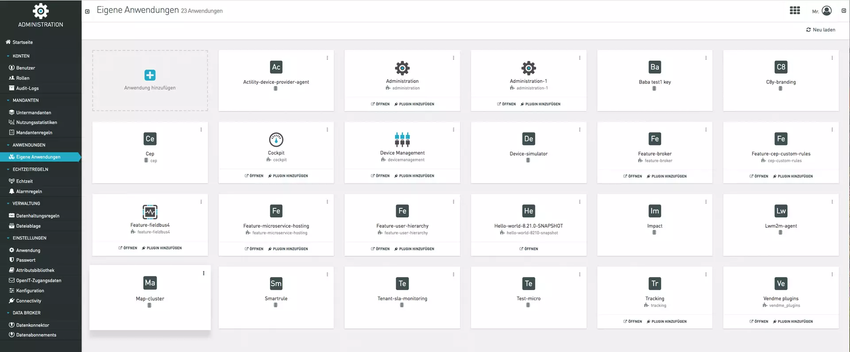This screenshot has height=352, width=850.
Task: Open Audit-Logs from the sidebar
Action: click(27, 88)
